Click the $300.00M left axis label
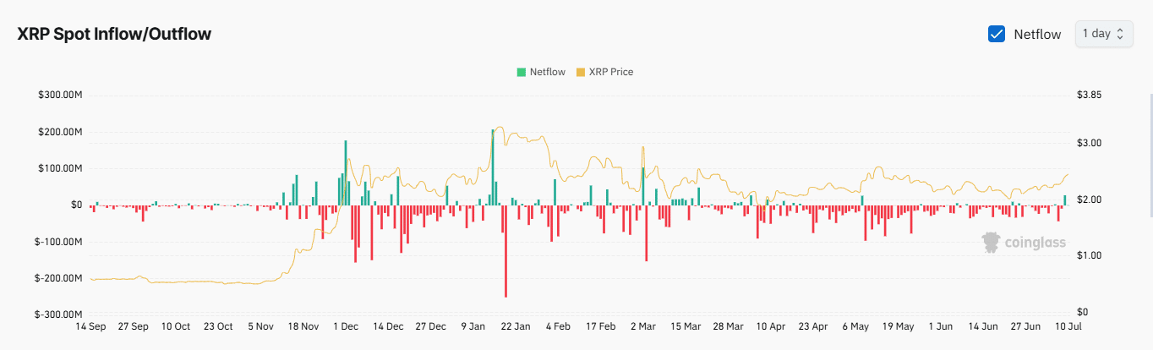This screenshot has width=1153, height=350. tap(59, 95)
